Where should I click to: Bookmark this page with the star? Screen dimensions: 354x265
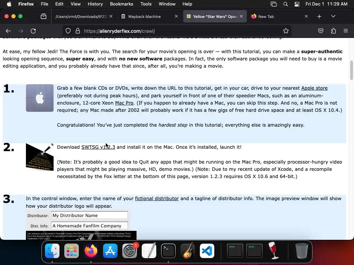click(x=286, y=31)
